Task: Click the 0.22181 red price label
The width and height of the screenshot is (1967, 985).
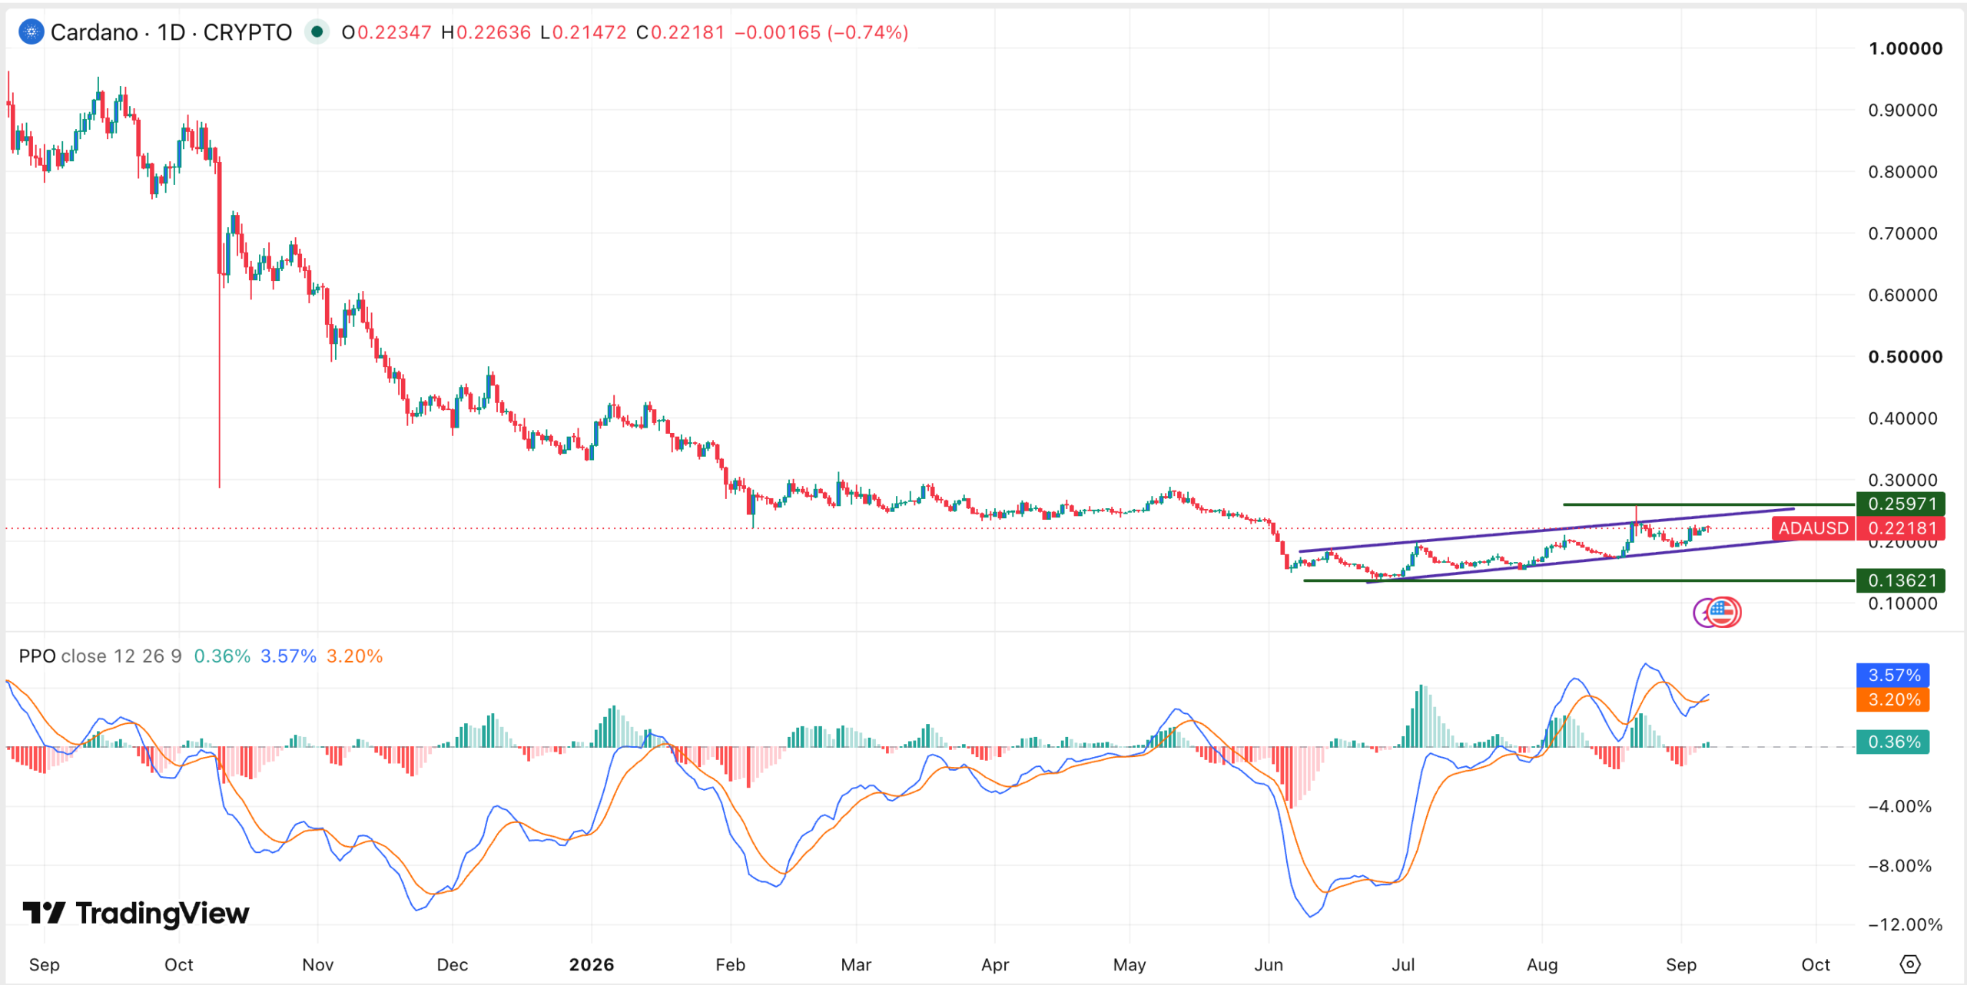Action: click(x=1901, y=528)
